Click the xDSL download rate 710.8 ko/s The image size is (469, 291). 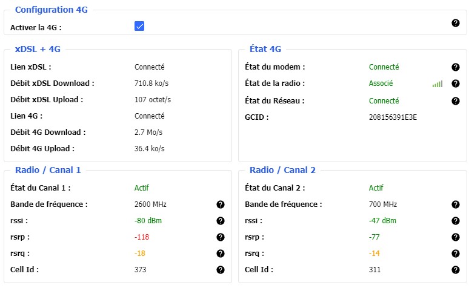pyautogui.click(x=151, y=83)
